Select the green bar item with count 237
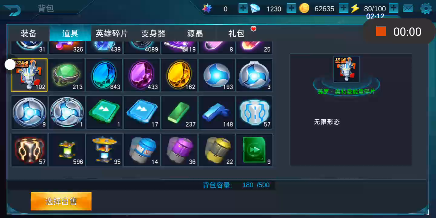 [x=179, y=112]
